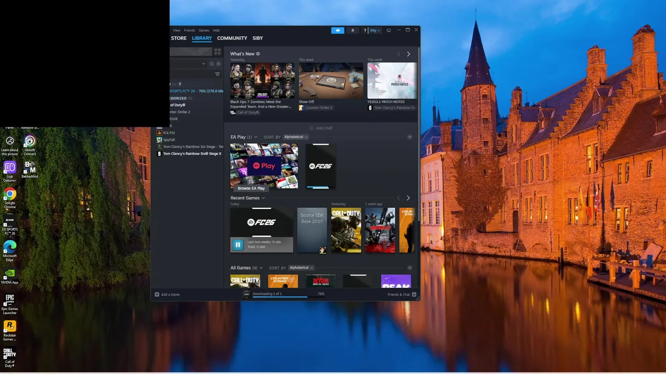Open the Steam announcements megaphone button
This screenshot has height=374, width=666.
[338, 30]
